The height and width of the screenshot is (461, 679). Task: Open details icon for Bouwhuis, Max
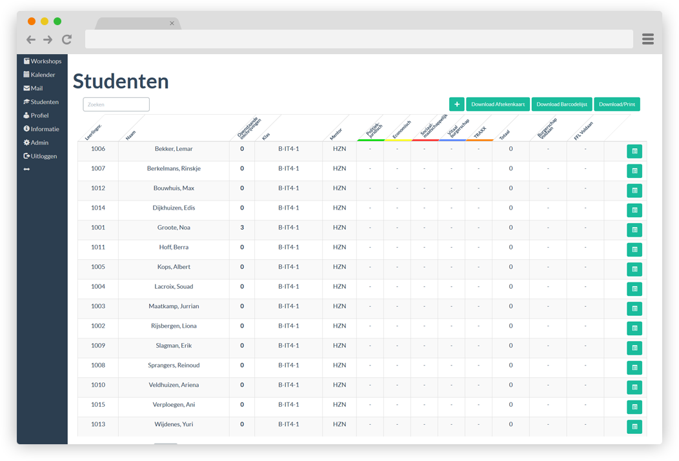pyautogui.click(x=634, y=191)
